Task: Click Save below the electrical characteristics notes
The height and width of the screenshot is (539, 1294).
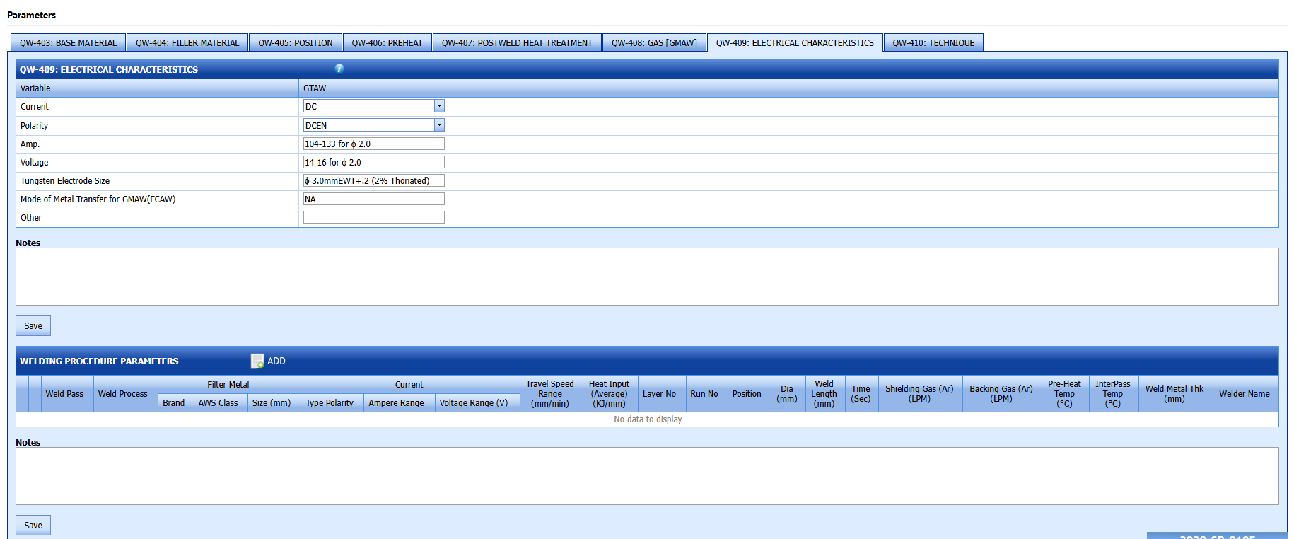Action: coord(33,326)
